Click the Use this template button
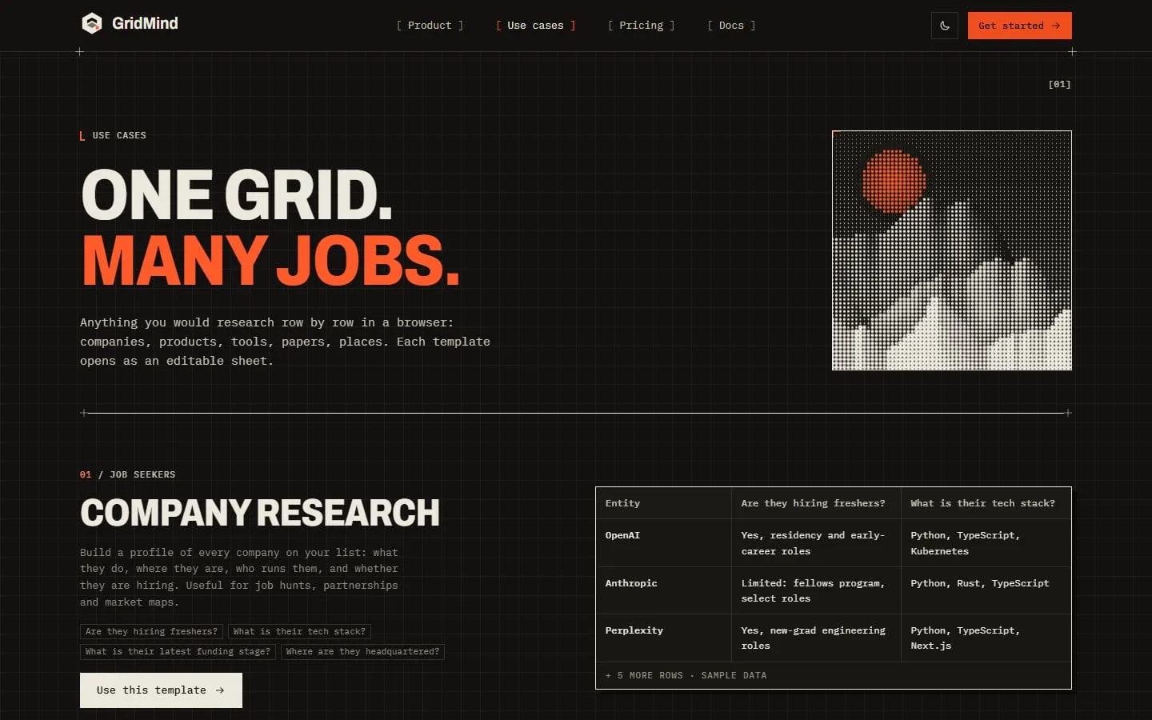The width and height of the screenshot is (1152, 720). 161,690
